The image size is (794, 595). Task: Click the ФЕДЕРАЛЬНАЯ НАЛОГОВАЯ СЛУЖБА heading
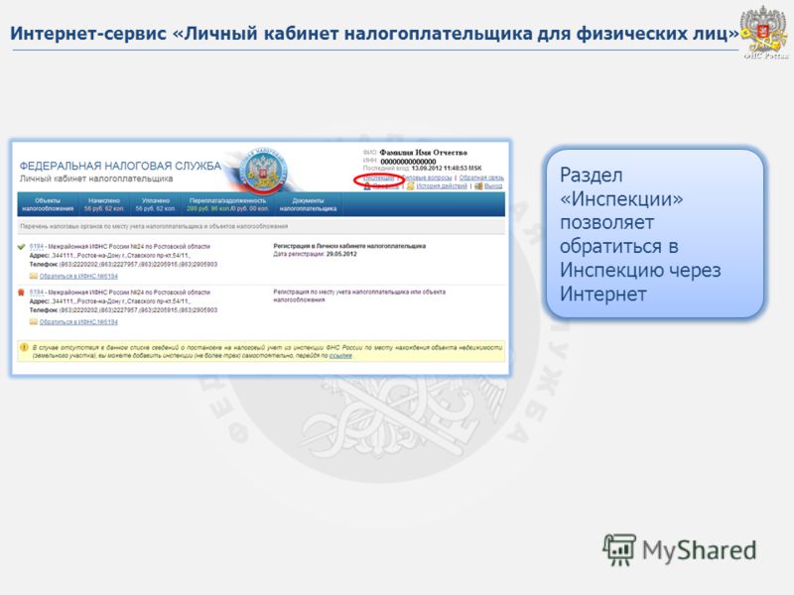point(120,166)
